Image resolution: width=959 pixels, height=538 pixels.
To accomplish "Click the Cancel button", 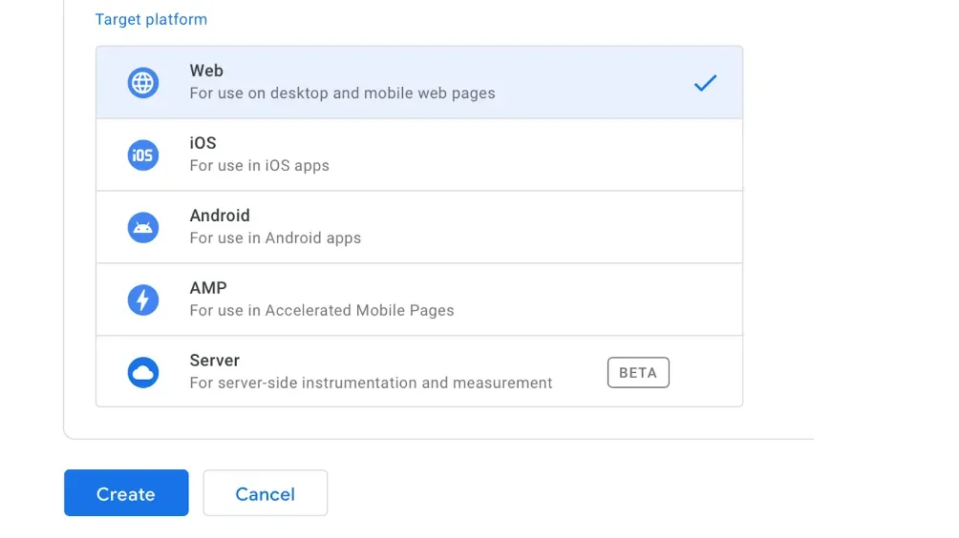I will pos(266,493).
